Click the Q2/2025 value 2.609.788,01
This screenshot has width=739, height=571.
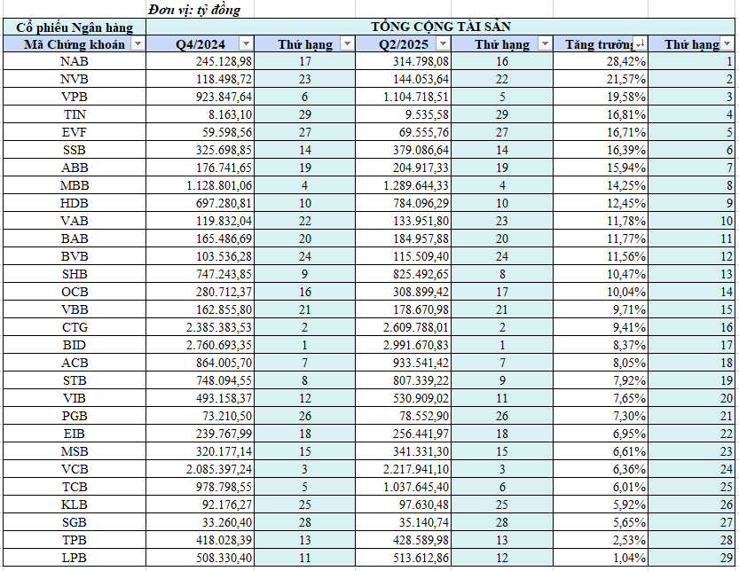point(403,327)
